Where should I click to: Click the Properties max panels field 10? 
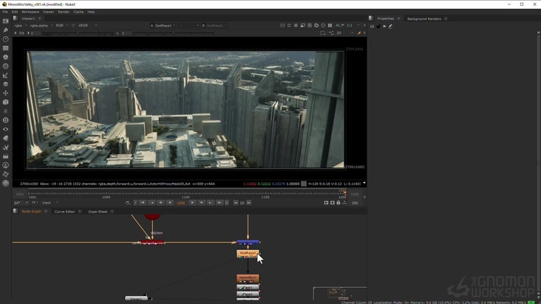pyautogui.click(x=372, y=26)
